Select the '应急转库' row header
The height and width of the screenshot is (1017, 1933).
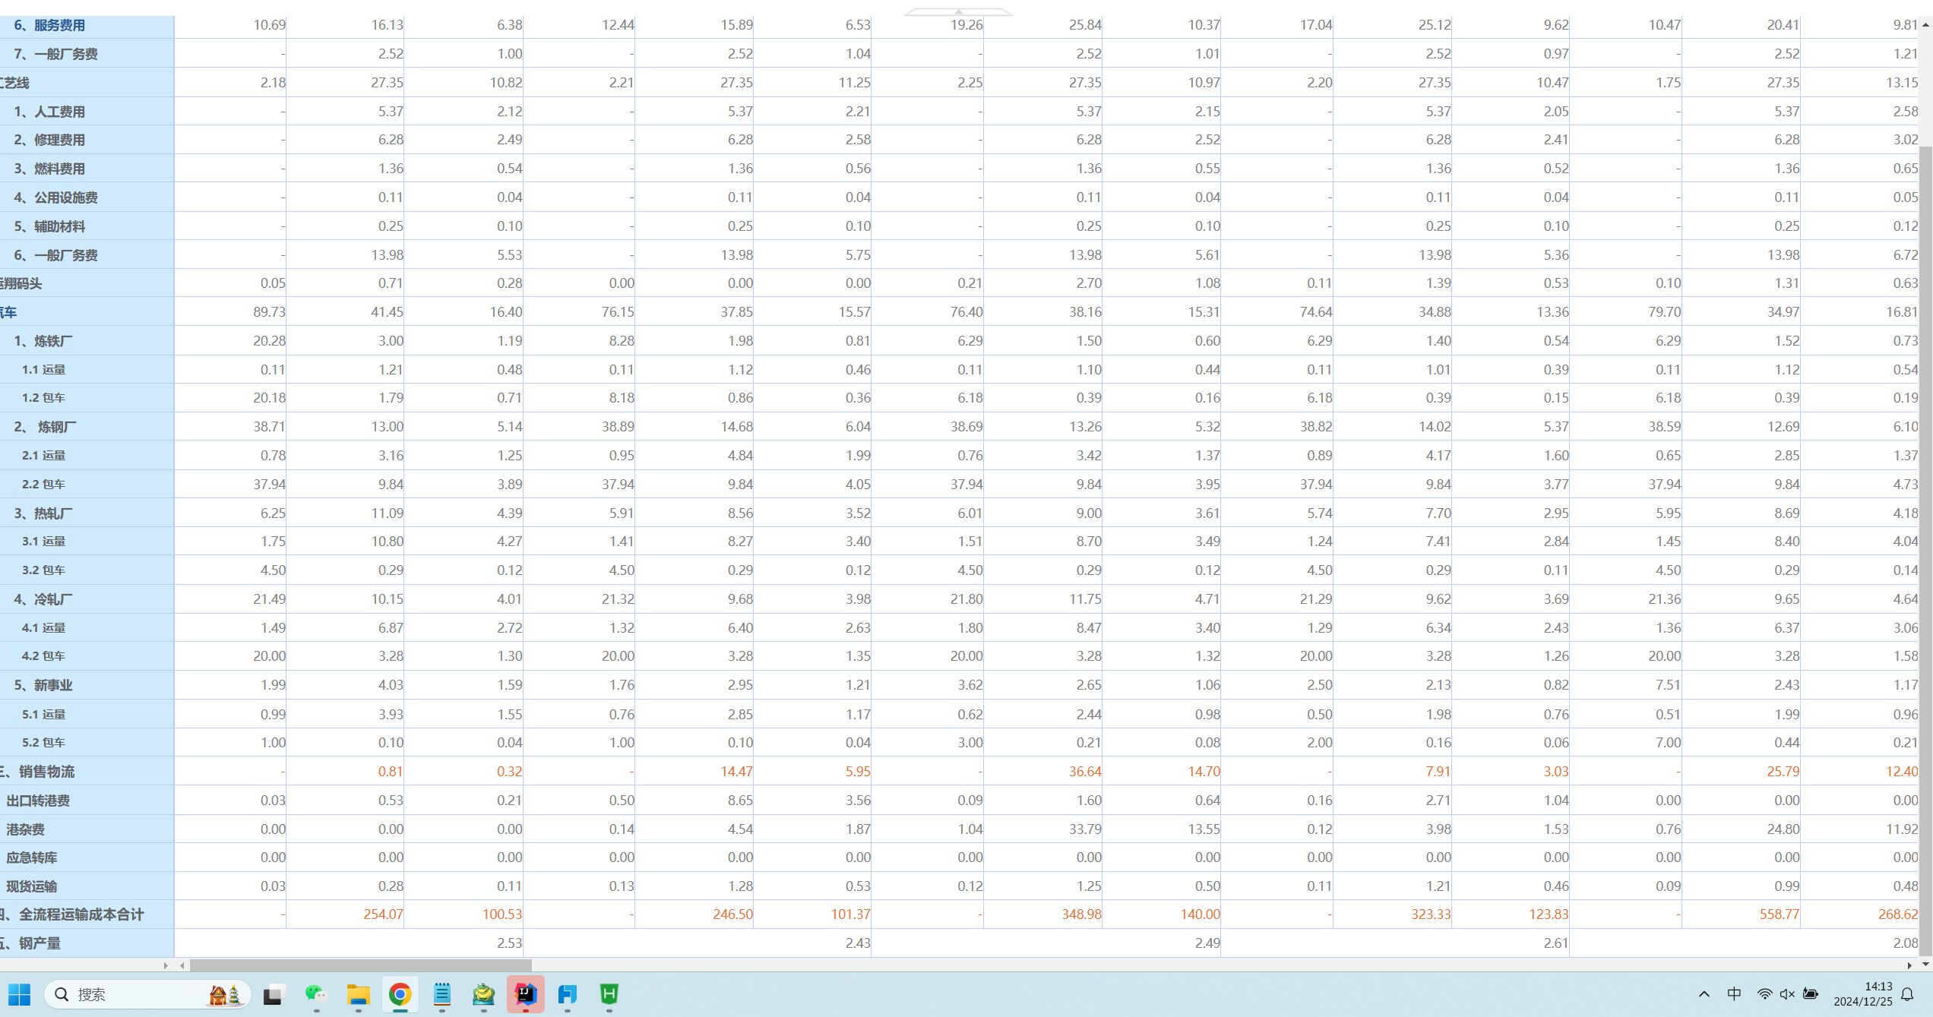pyautogui.click(x=87, y=858)
